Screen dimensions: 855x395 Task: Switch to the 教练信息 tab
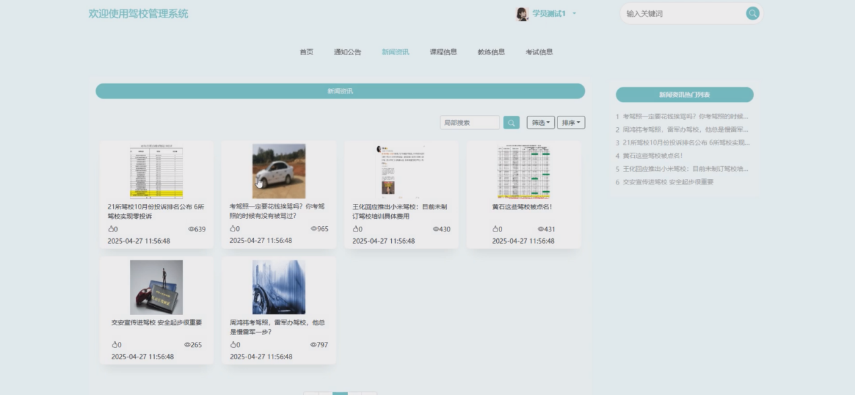click(491, 52)
